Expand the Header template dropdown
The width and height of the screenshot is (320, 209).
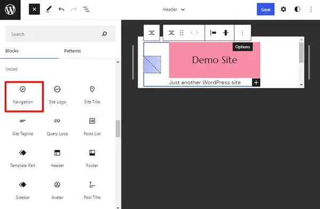coord(174,10)
